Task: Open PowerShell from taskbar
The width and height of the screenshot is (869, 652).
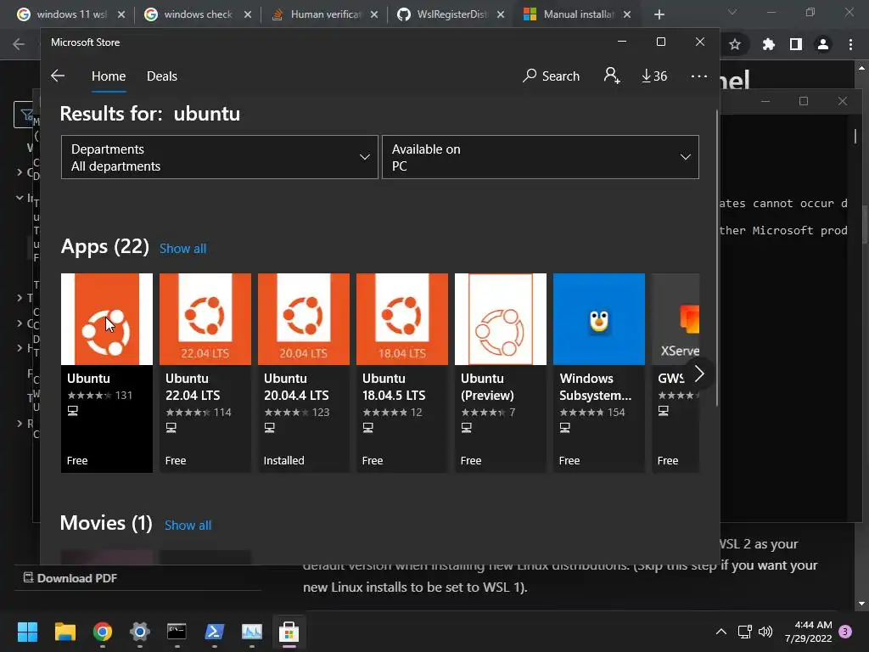Action: pyautogui.click(x=215, y=632)
